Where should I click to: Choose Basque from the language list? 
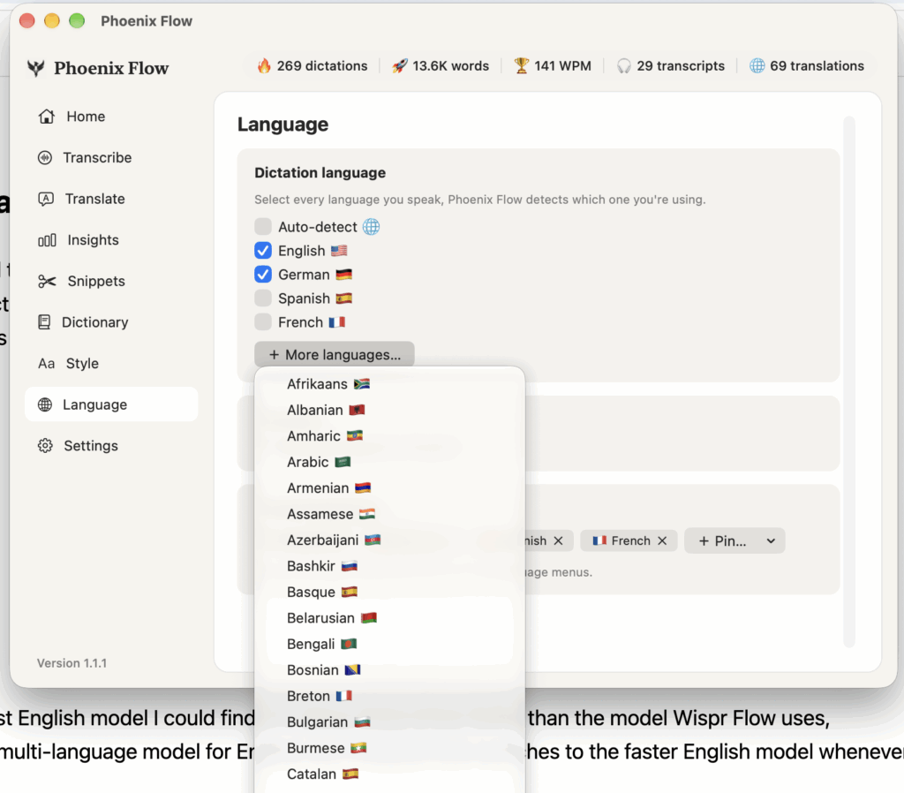(389, 592)
